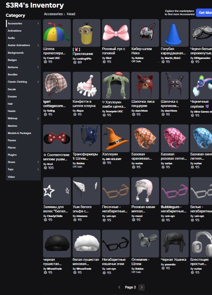
Task: Open the propeller beanie hat thumbnail
Action: point(57,33)
